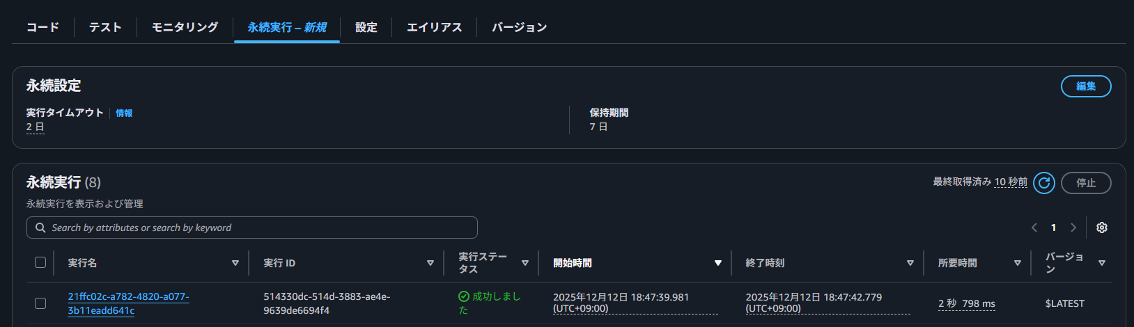1134x327 pixels.
Task: Click the 情報 link beside 実行タイムアウト
Action: (124, 113)
